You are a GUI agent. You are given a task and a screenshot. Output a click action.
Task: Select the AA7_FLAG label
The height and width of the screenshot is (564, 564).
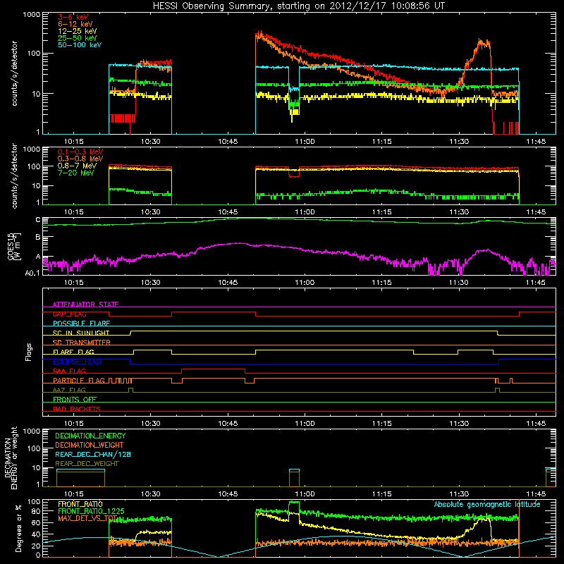pyautogui.click(x=69, y=390)
